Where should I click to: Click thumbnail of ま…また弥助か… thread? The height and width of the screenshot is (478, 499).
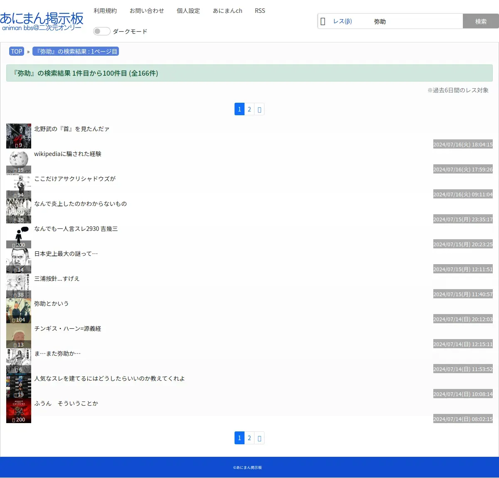pos(19,361)
